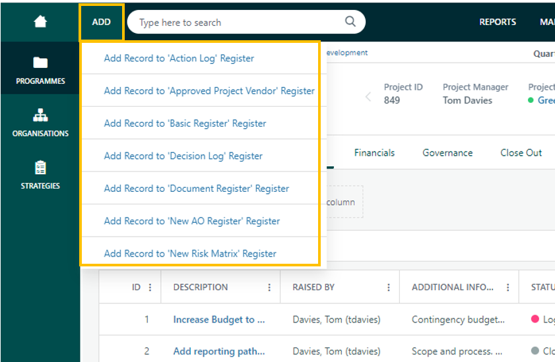Sort by the RAISED BY column header

(x=313, y=287)
